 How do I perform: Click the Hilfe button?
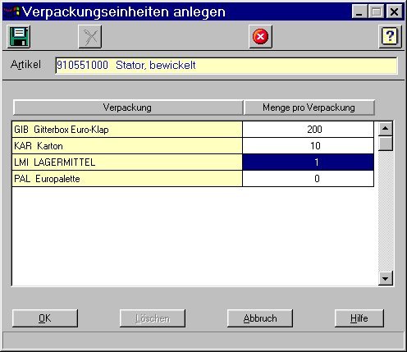point(359,318)
